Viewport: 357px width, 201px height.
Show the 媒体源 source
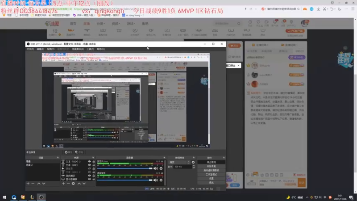pyautogui.click(x=89, y=169)
